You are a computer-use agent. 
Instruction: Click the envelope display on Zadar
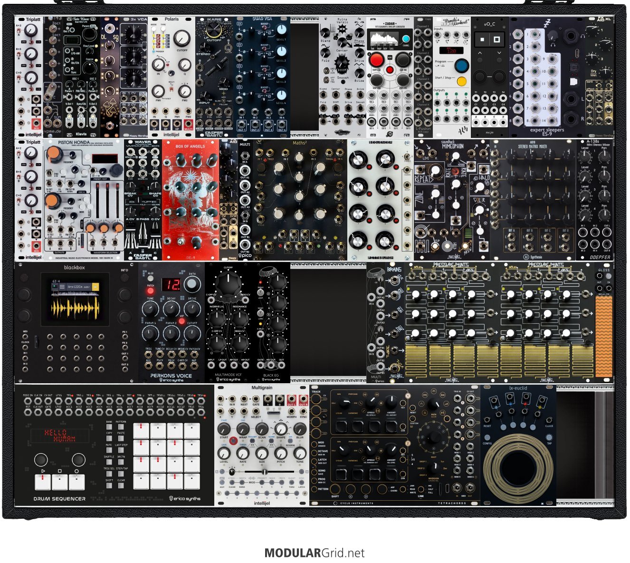pyautogui.click(x=384, y=38)
